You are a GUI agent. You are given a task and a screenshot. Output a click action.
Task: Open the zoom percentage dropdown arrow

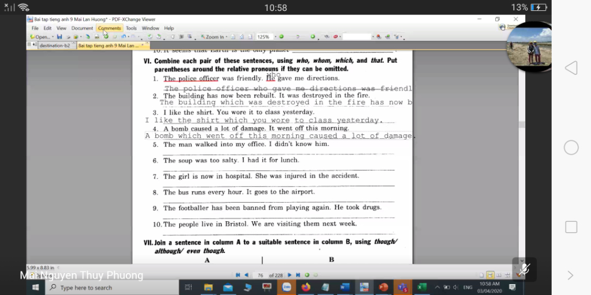pyautogui.click(x=275, y=37)
